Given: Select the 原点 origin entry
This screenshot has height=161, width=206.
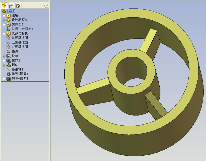Looking at the screenshot, I should [x=15, y=51].
